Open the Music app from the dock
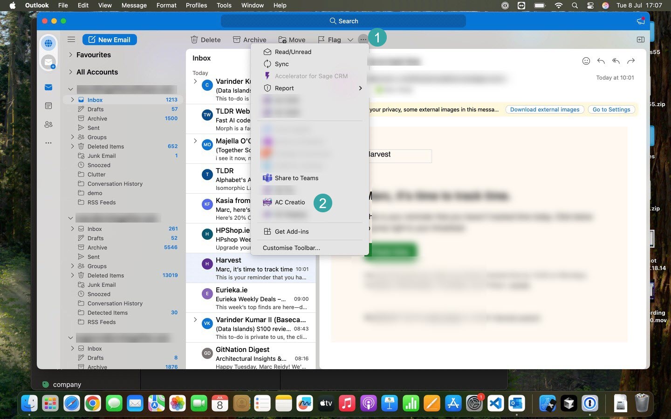The width and height of the screenshot is (671, 419). click(347, 403)
